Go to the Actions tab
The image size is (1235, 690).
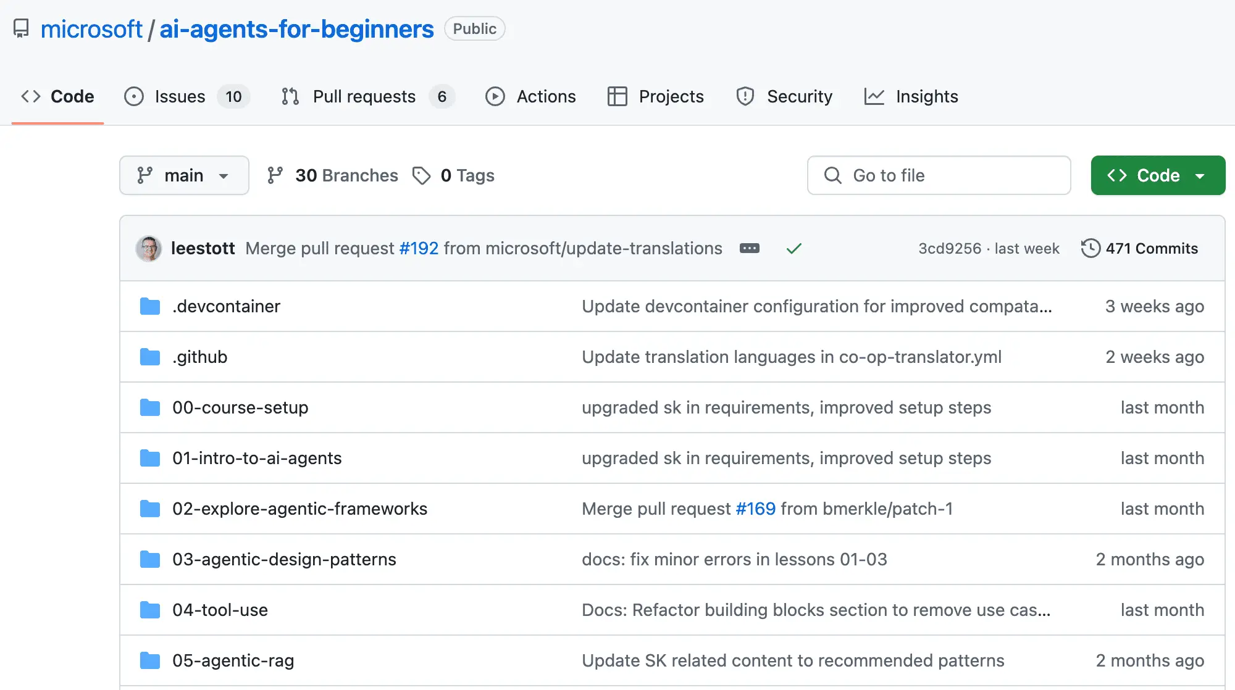coord(530,96)
